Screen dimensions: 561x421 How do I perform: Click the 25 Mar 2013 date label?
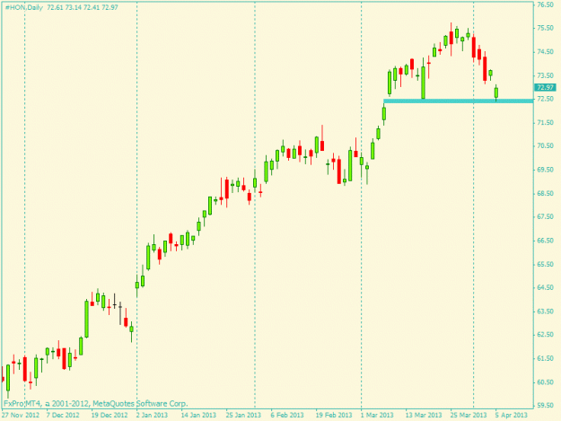tap(469, 415)
